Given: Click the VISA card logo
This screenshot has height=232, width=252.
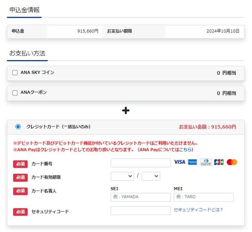Looking at the screenshot, I should [x=179, y=162].
